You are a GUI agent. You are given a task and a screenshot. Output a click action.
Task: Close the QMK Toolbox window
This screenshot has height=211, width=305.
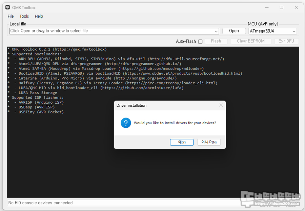(296, 7)
